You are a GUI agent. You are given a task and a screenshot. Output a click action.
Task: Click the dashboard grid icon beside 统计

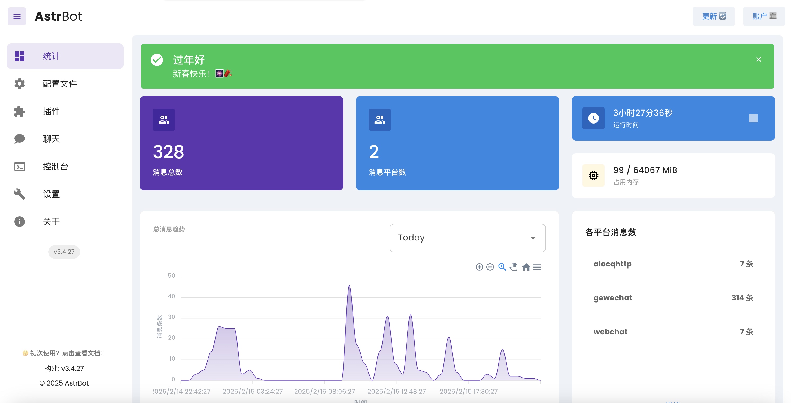[x=20, y=56]
